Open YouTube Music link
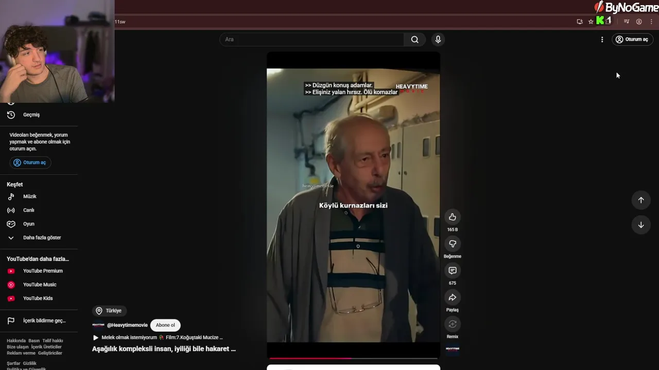659x370 pixels. click(x=39, y=285)
